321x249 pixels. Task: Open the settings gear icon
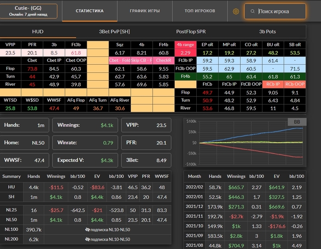pyautogui.click(x=236, y=11)
